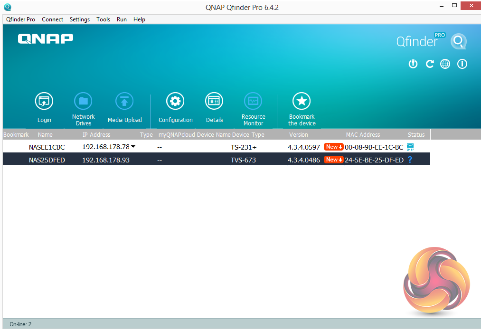This screenshot has width=481, height=331.
Task: Sort by Type column header
Action: 146,135
